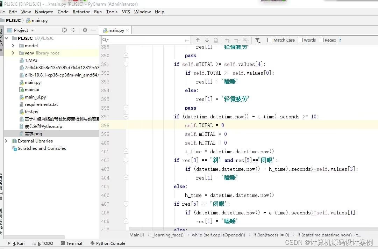378x249 pixels.
Task: Click line number 398 in gutter
Action: (x=105, y=125)
